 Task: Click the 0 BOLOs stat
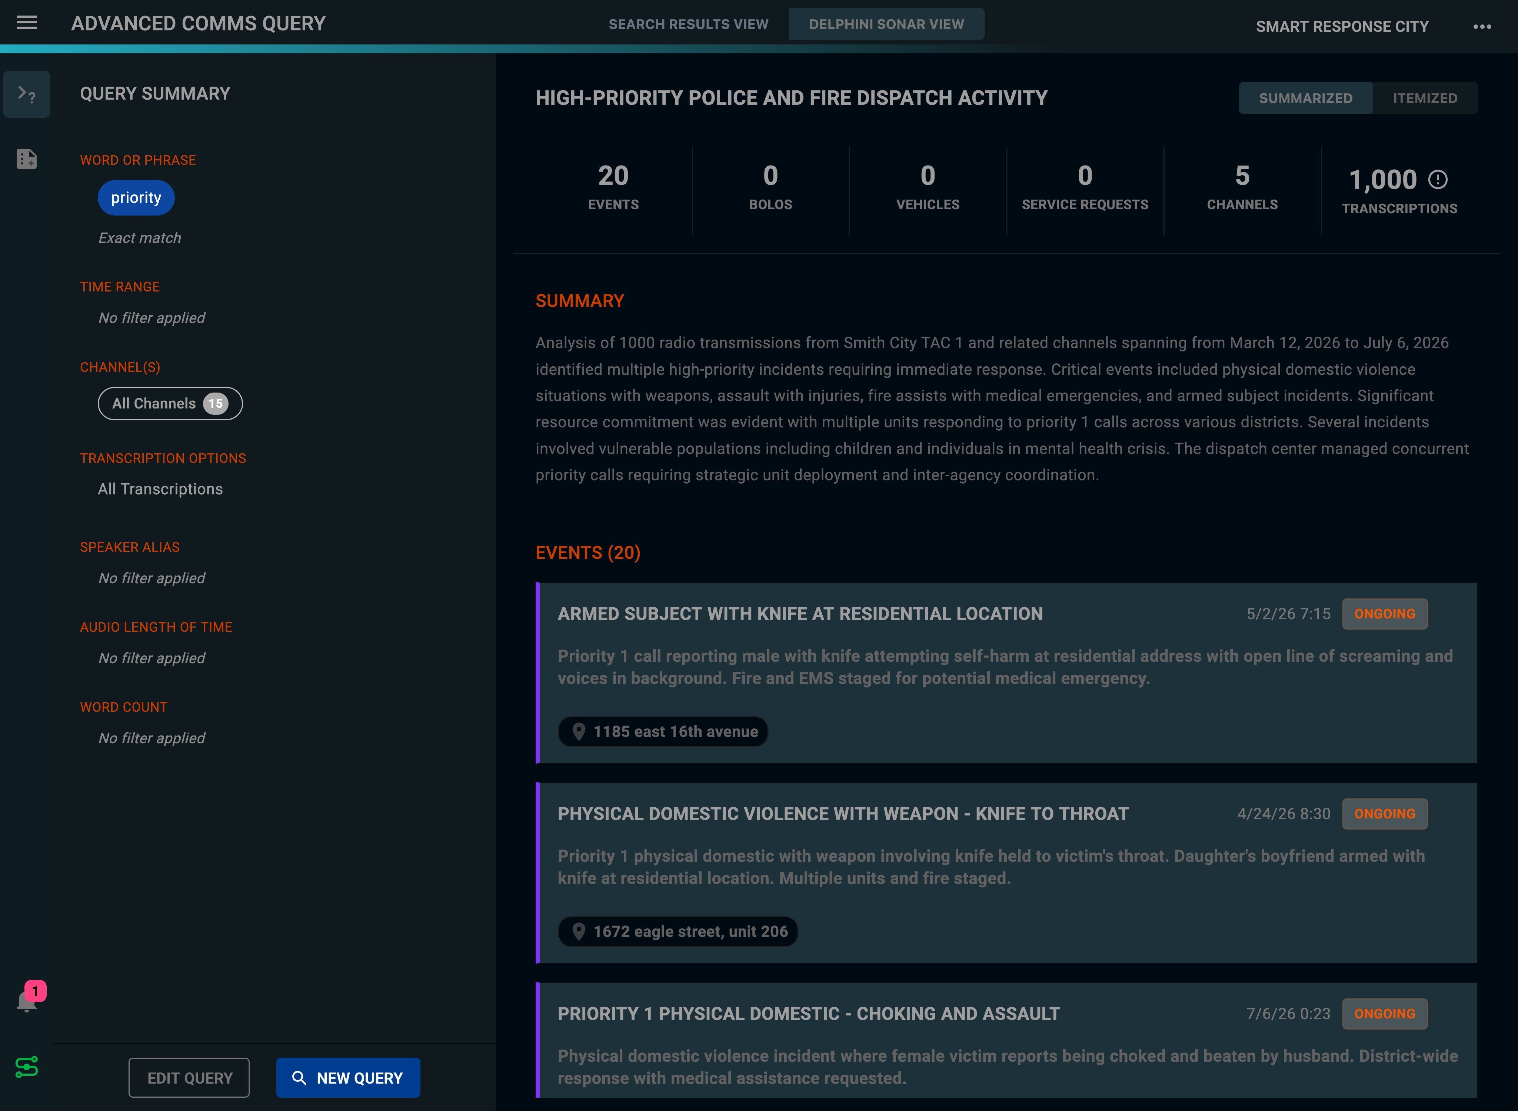coord(771,188)
